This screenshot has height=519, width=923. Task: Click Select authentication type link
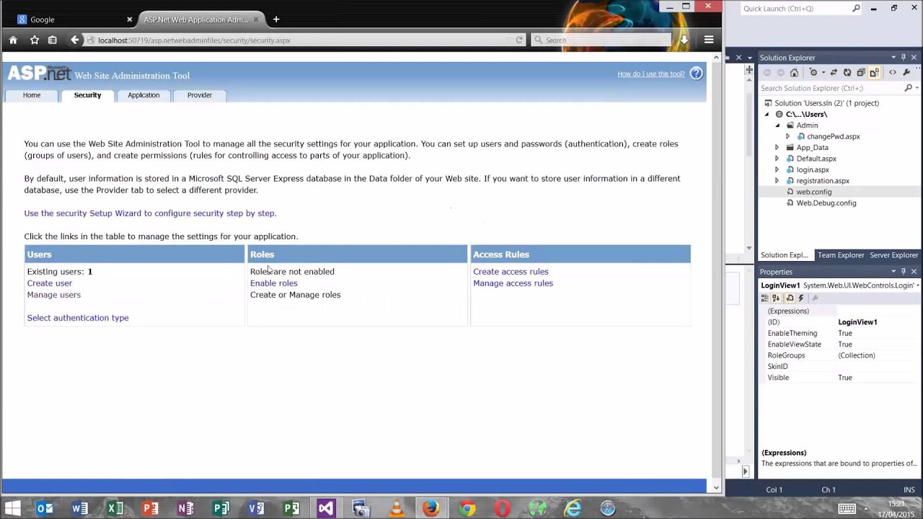78,318
